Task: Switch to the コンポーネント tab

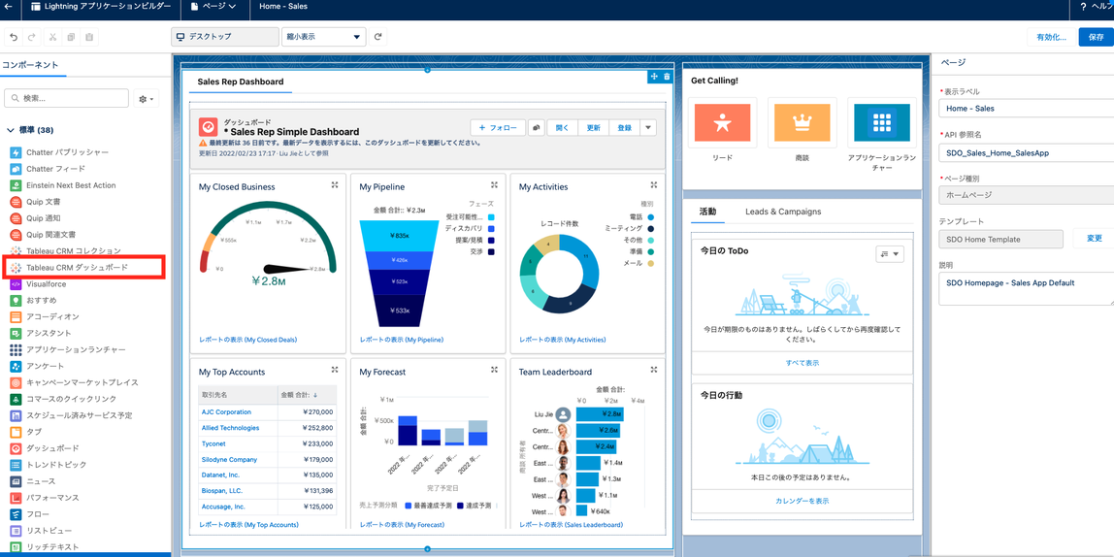Action: point(30,65)
